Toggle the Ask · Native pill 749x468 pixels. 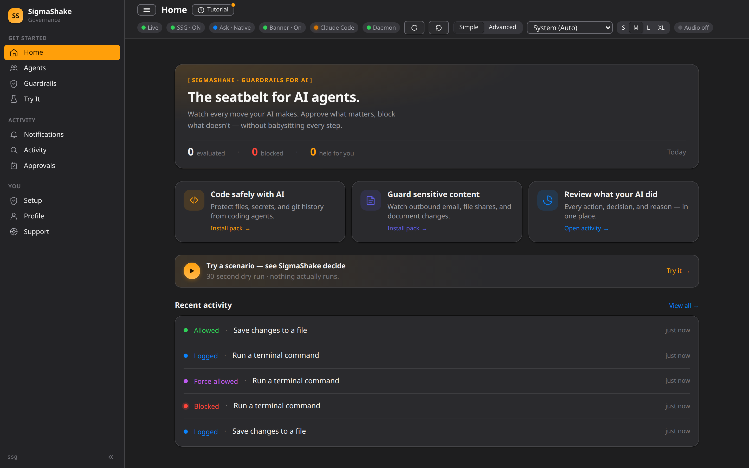(x=232, y=28)
